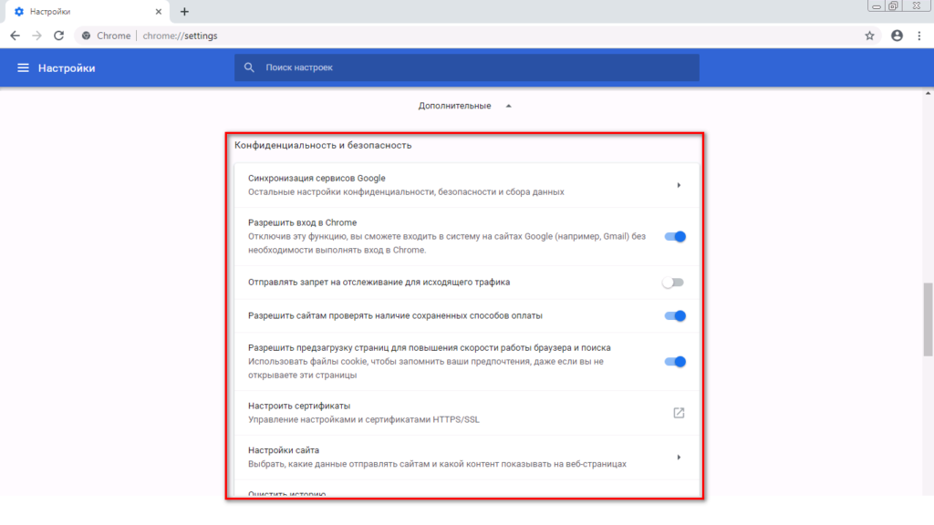Click the Настройки header title
Viewport: 934px width, 525px height.
coord(67,67)
